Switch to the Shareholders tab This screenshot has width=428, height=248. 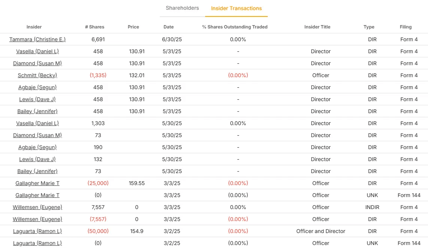(182, 8)
